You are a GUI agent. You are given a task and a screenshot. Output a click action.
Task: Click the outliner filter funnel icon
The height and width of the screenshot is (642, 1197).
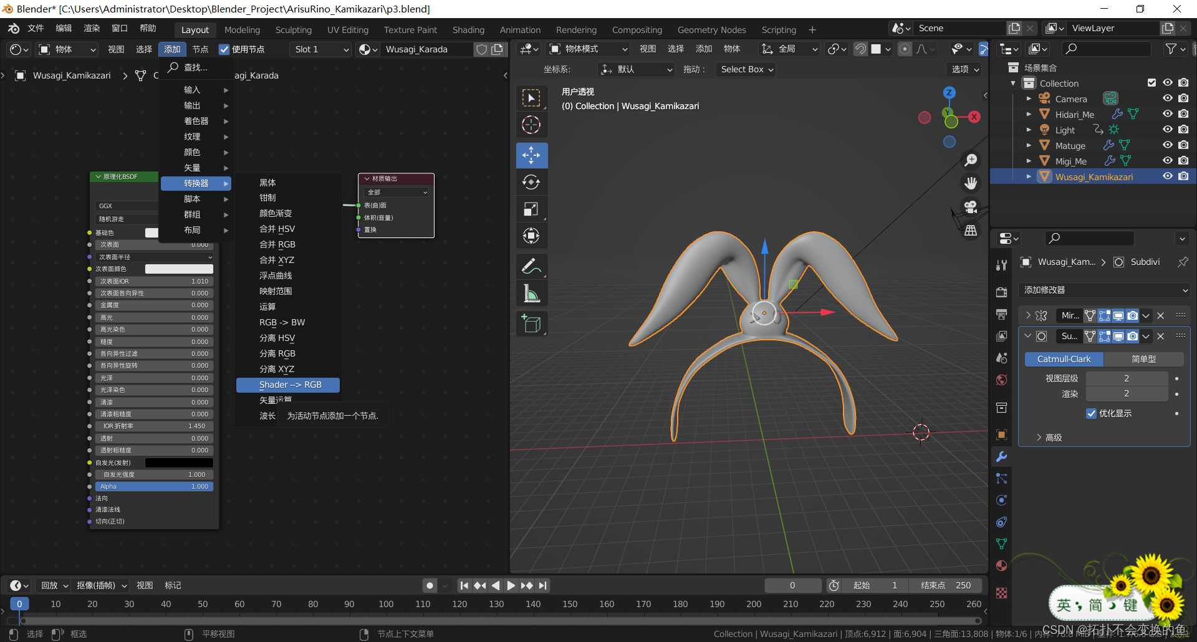1171,49
